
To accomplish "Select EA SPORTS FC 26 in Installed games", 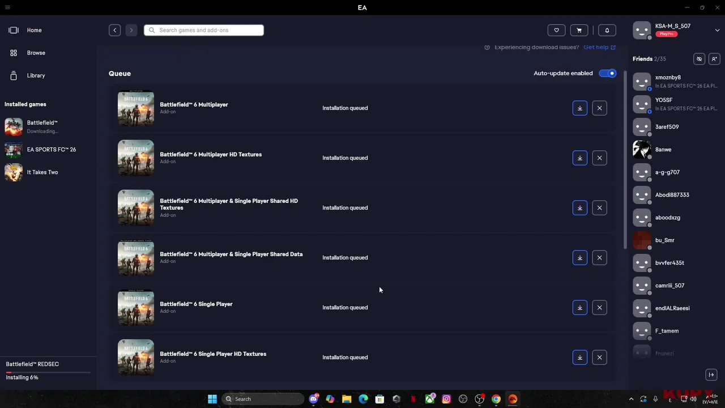I will [48, 150].
